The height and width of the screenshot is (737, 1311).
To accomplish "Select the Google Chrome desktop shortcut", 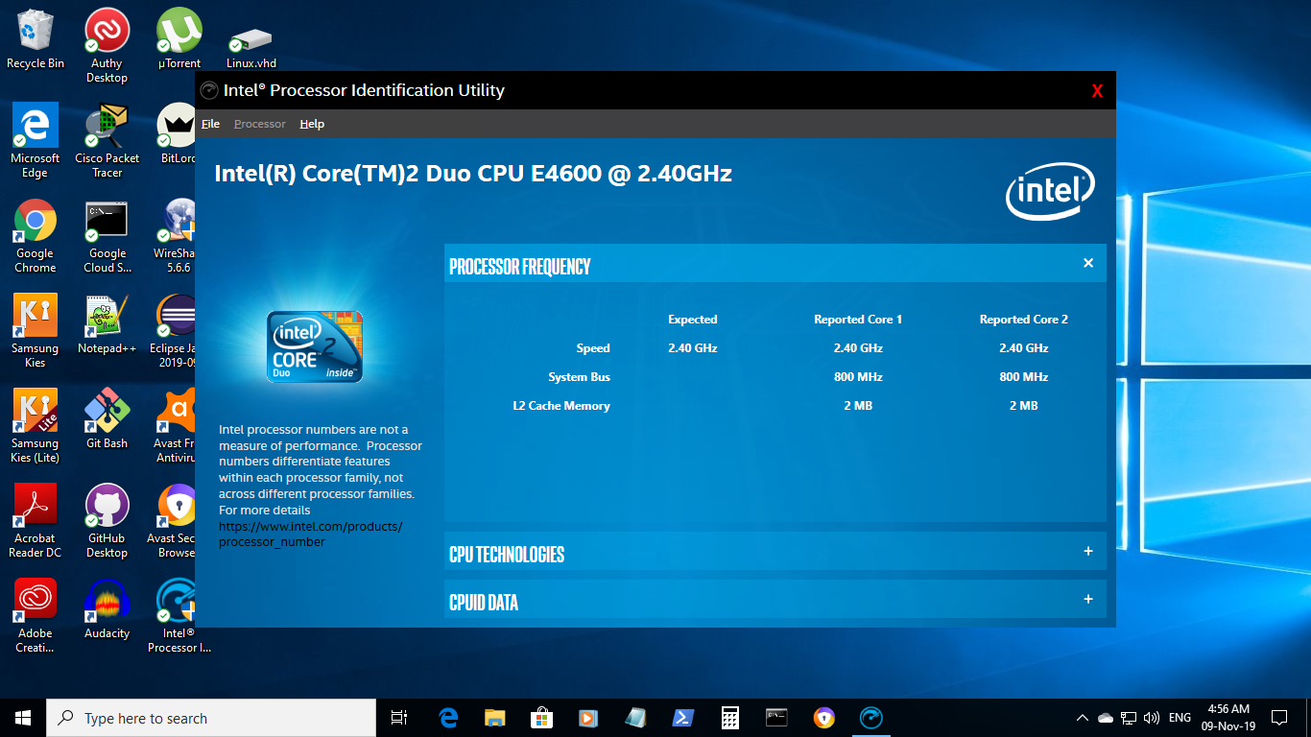I will (x=36, y=236).
